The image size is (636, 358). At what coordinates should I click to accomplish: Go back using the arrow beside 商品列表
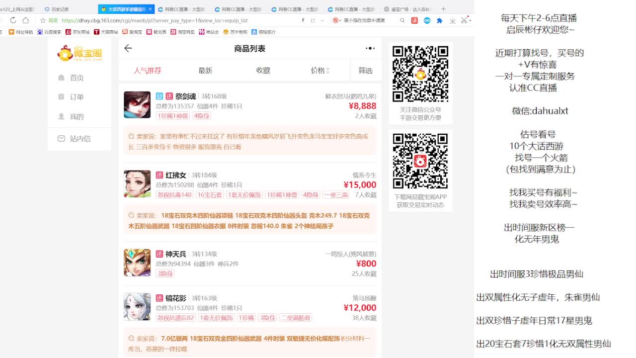[x=128, y=48]
